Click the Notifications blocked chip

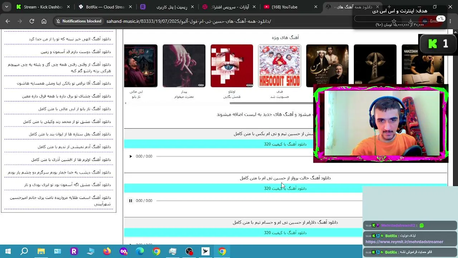tap(78, 21)
